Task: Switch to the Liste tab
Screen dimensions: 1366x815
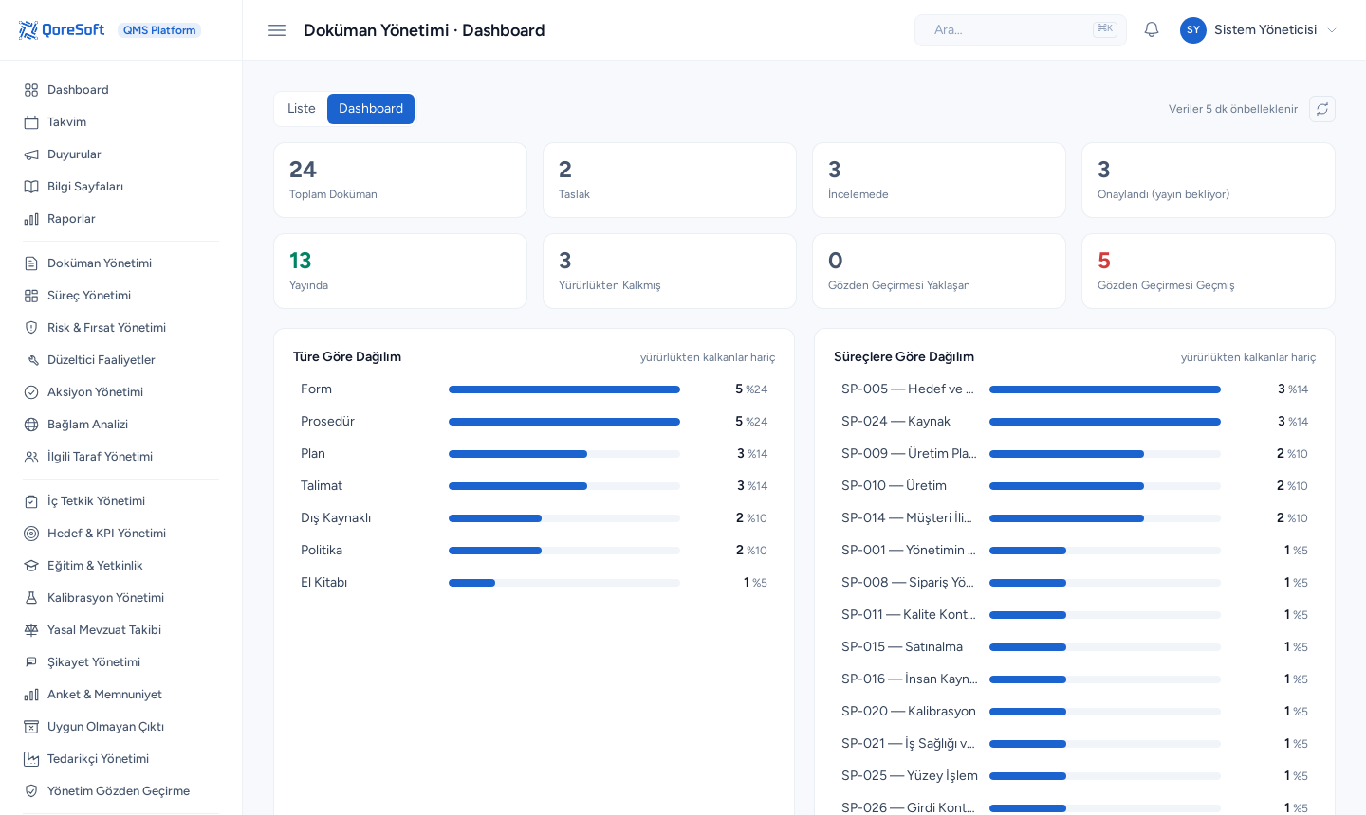Action: point(302,109)
